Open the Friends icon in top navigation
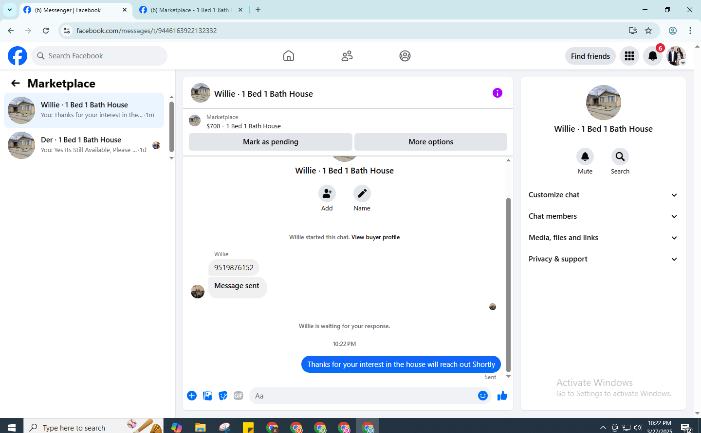Screen dimensions: 701x433 click(x=347, y=56)
